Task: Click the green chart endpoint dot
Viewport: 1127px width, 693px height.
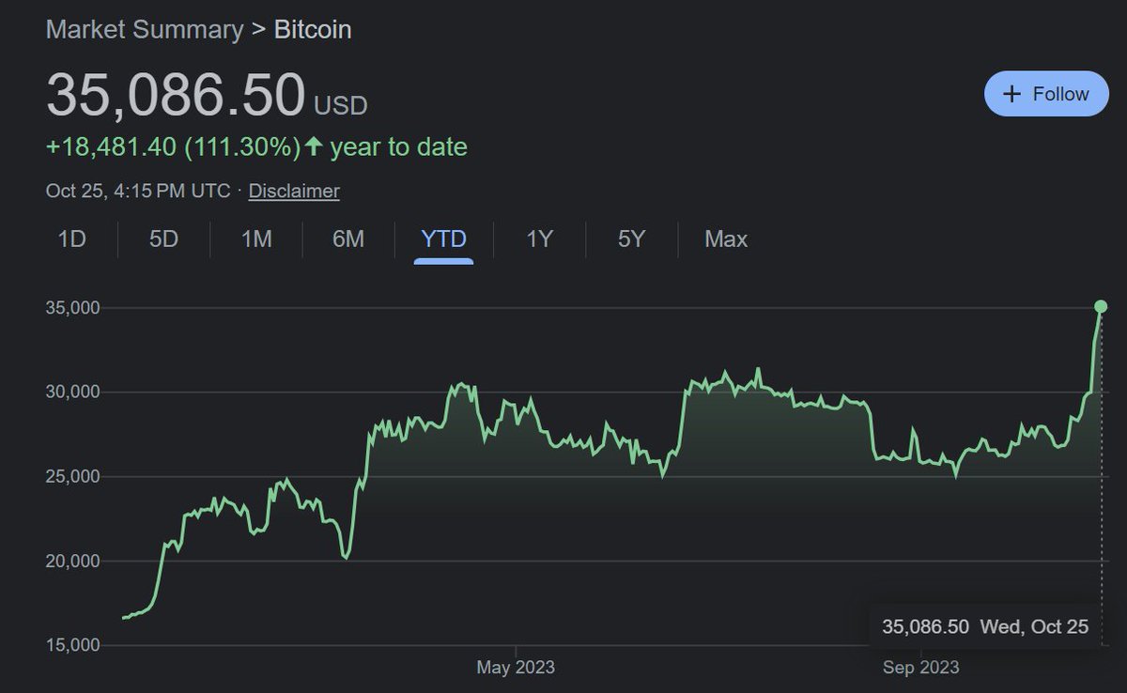Action: coord(1101,306)
